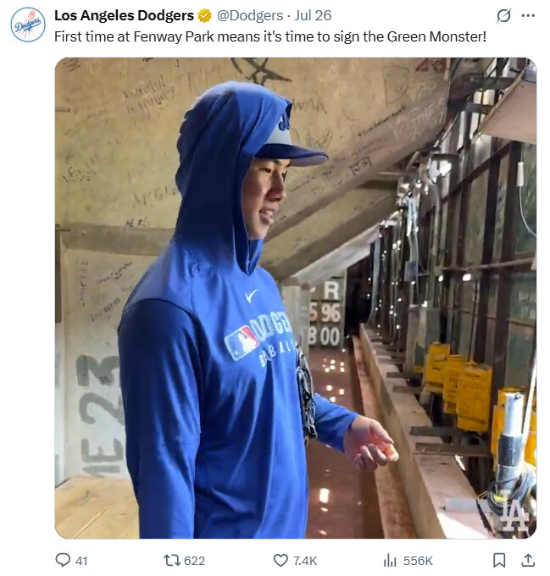Visit the @Dodgers handle link
Viewport: 550px width, 576px height.
click(250, 15)
